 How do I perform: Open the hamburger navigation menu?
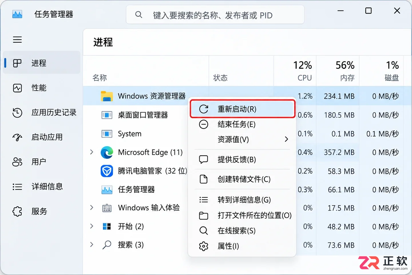click(x=17, y=40)
